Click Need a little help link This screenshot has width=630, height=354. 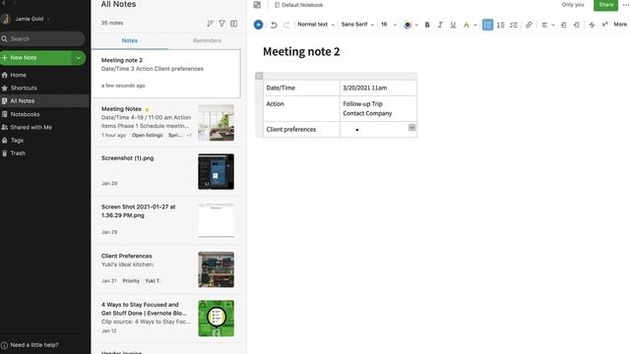31,345
